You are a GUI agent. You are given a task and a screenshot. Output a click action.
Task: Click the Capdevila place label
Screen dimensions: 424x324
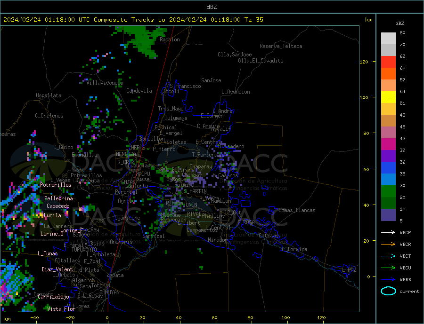pos(139,91)
